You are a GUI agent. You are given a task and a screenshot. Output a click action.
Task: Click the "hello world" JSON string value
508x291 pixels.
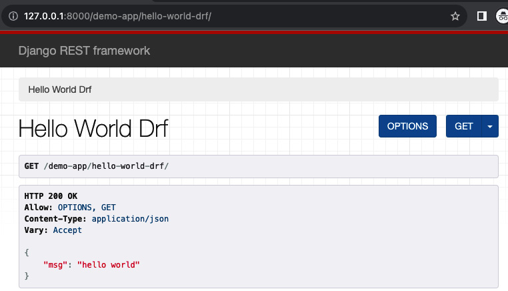[108, 265]
